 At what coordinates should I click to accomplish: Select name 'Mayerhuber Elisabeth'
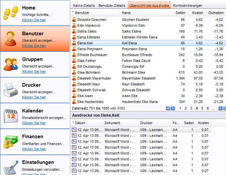click(139, 78)
